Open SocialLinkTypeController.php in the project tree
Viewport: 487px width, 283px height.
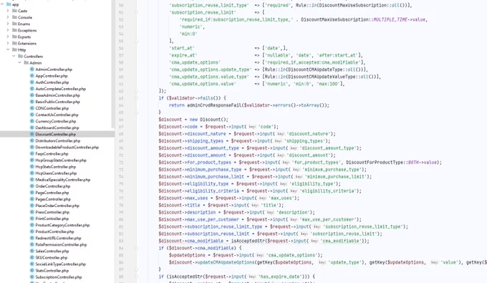pos(61,264)
